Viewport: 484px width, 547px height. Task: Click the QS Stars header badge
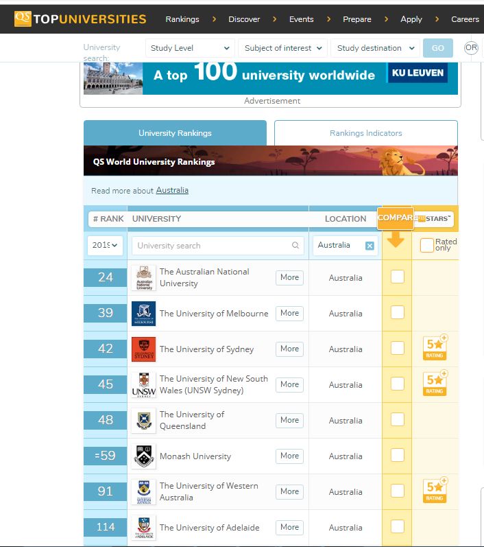434,219
